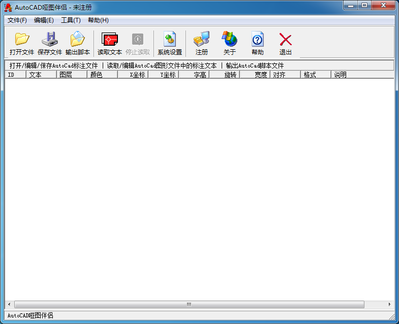Click the 文本 column header
The height and width of the screenshot is (324, 399).
[41, 75]
